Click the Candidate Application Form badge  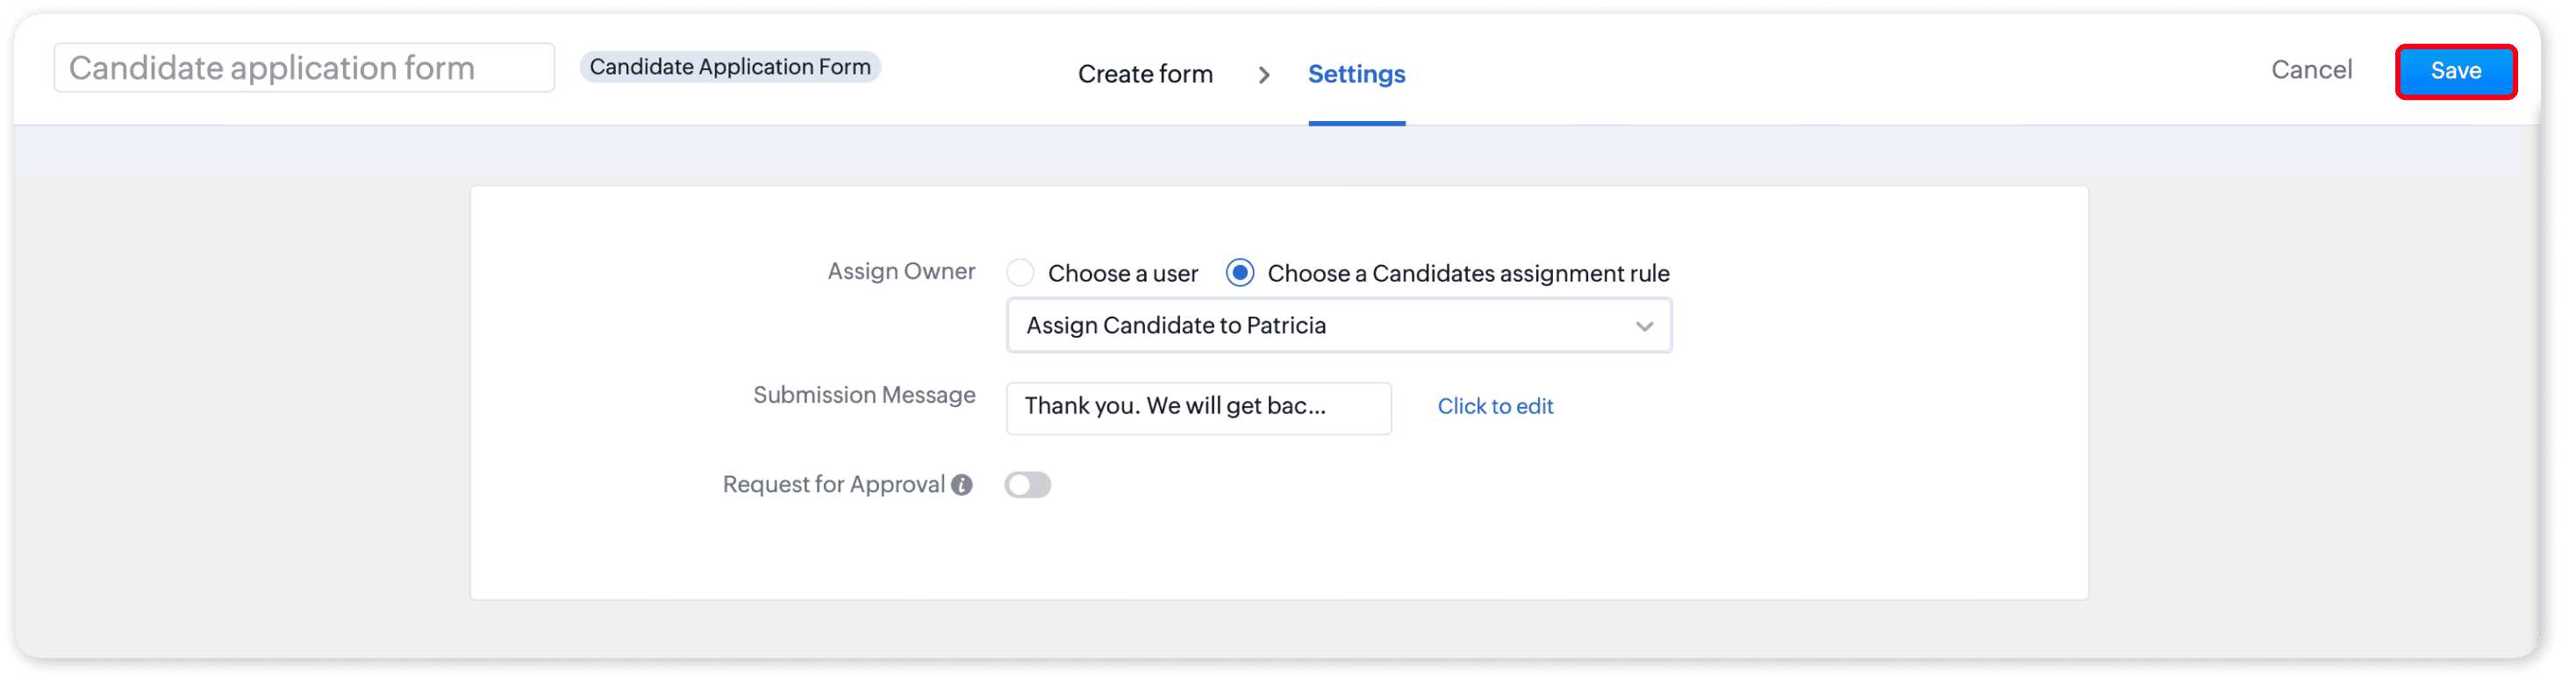(729, 67)
